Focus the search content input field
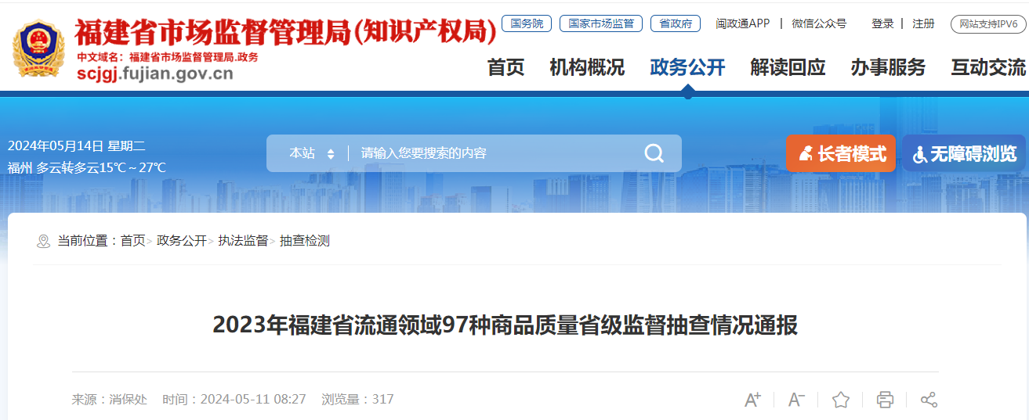This screenshot has width=1029, height=420. click(x=494, y=153)
